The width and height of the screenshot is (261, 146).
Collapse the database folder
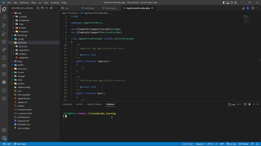[12, 43]
